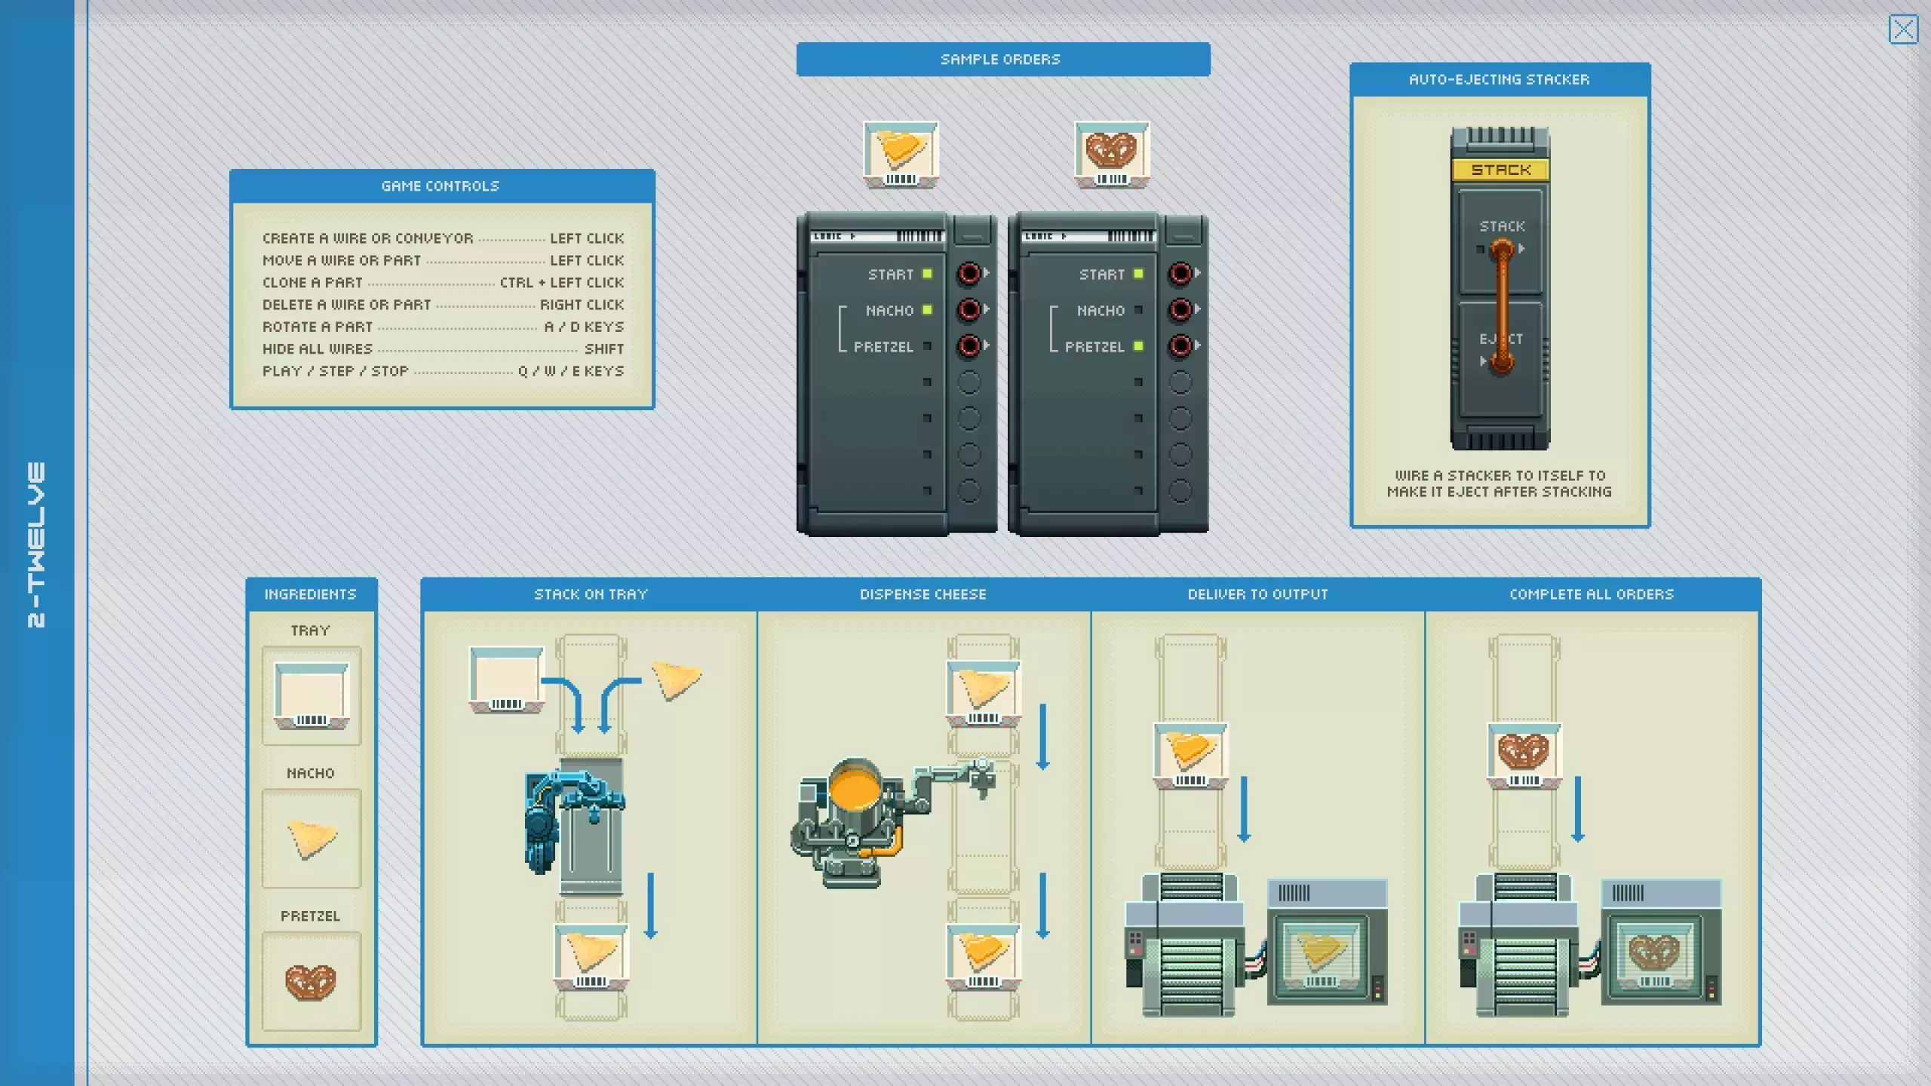Screen dimensions: 1931x1086
Task: Click the 'Delete a wire or part' control line
Action: pyautogui.click(x=444, y=305)
